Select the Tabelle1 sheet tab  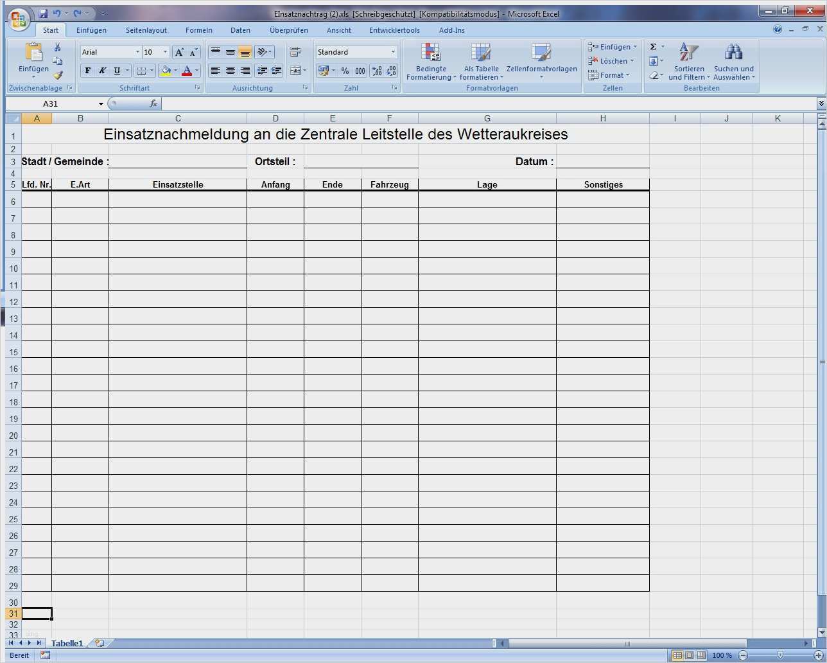pyautogui.click(x=67, y=643)
